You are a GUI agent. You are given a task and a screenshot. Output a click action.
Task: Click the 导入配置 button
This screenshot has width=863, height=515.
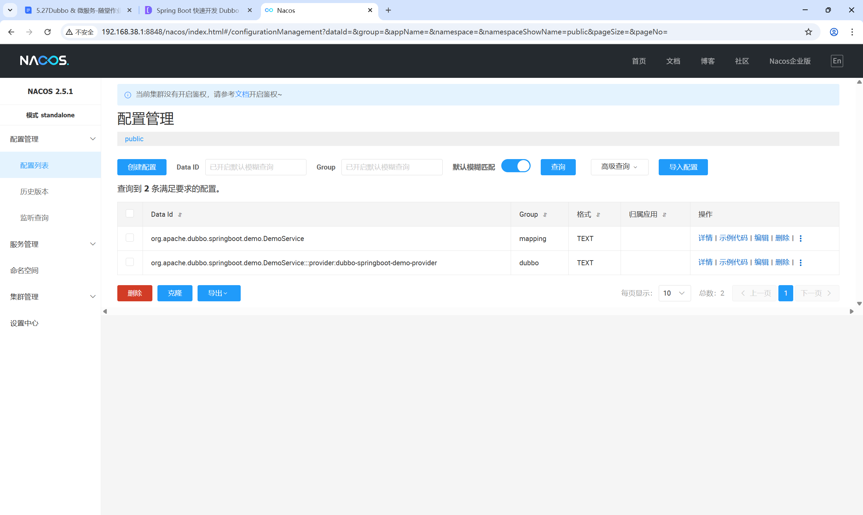(683, 167)
